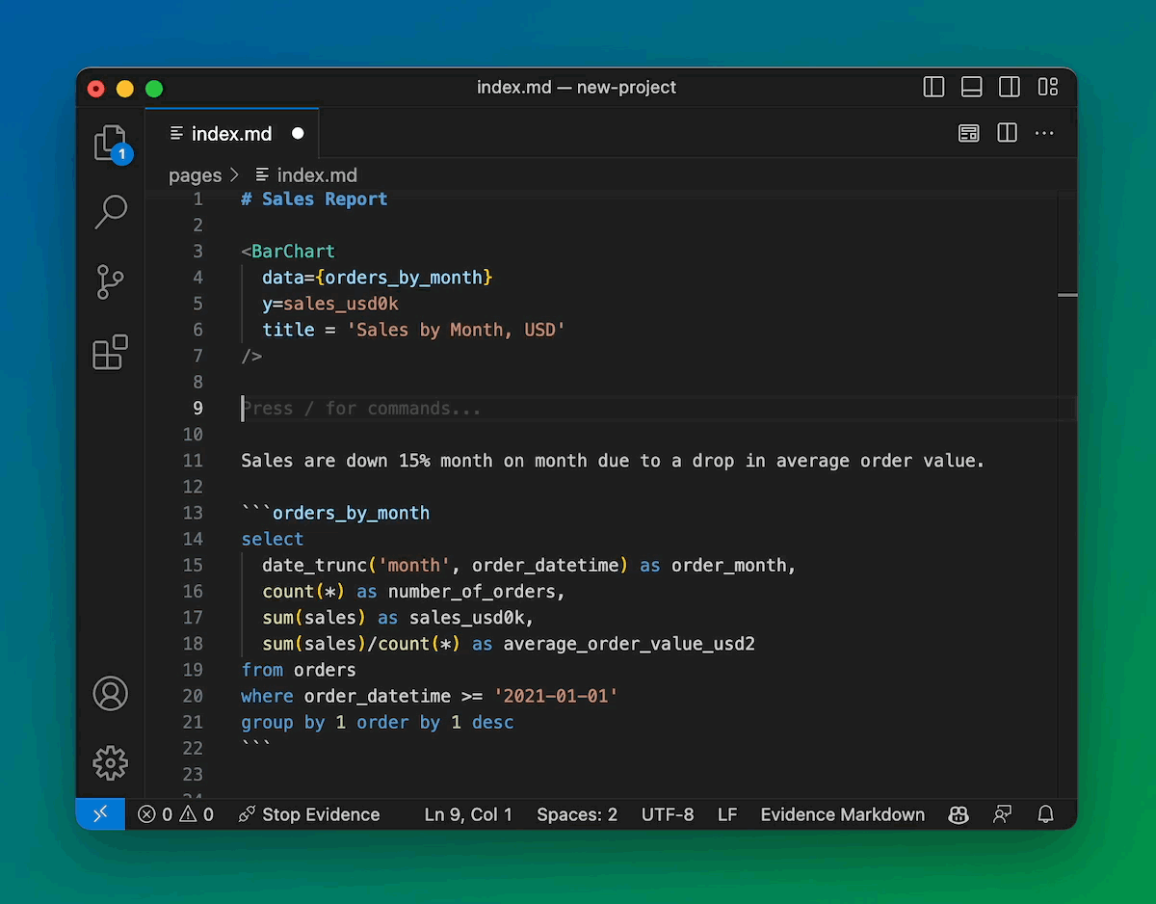This screenshot has height=904, width=1156.
Task: Click the 'Sales are down 15%' sentence
Action: (613, 461)
